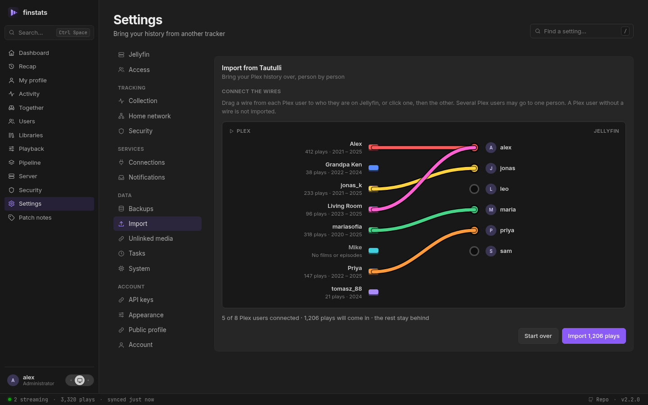Click Mike's cyan wire plug
Viewport: 648px width, 405px height.
[373, 251]
